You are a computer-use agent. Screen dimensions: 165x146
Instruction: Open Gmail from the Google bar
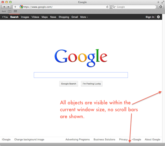(75, 17)
